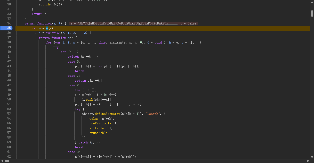Image resolution: width=314 pixels, height=163 pixels.
Task: Click 'value: n[++h],' property
Action: coord(102,119)
